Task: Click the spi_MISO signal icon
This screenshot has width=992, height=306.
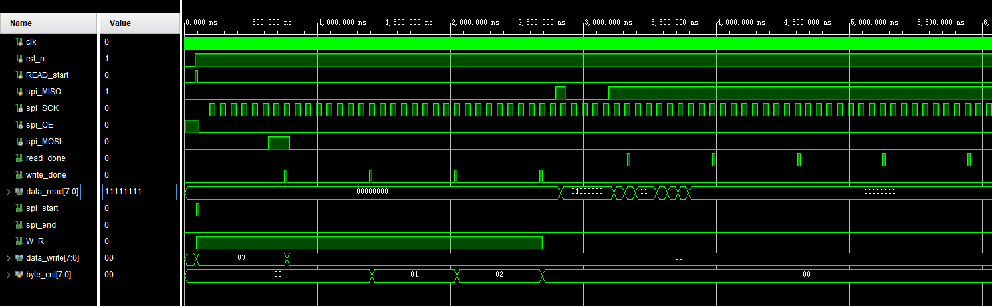Action: [x=19, y=92]
